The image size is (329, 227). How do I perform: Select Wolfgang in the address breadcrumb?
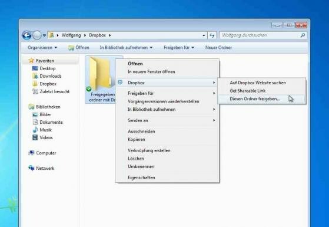point(71,35)
